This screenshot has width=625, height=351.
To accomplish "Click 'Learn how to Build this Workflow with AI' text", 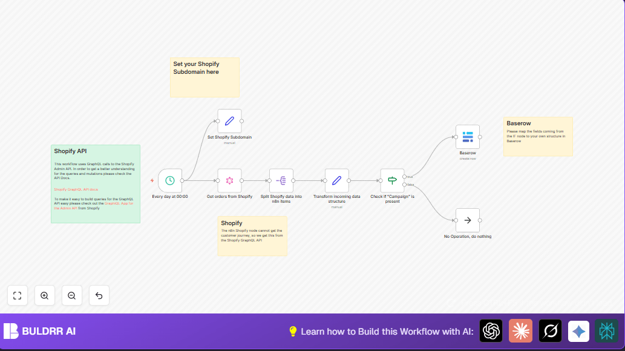I will (x=387, y=332).
